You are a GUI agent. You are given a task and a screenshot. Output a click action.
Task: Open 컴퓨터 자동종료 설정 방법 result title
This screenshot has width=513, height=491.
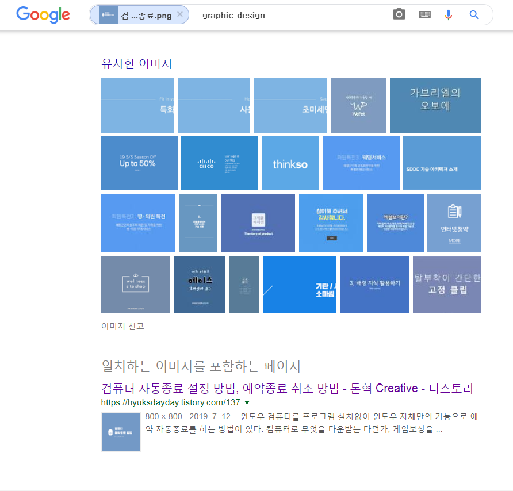(287, 388)
